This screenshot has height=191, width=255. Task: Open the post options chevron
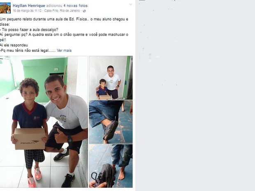131,5
